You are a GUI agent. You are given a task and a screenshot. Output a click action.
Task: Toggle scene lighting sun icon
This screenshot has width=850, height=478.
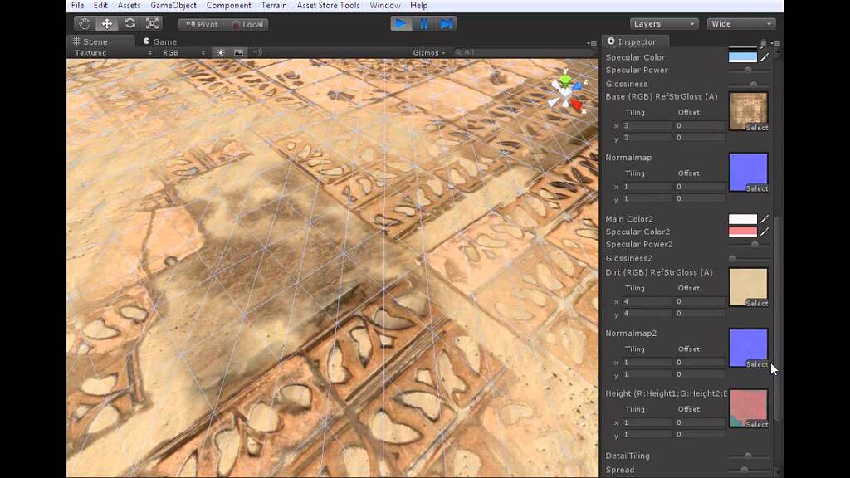coord(221,52)
